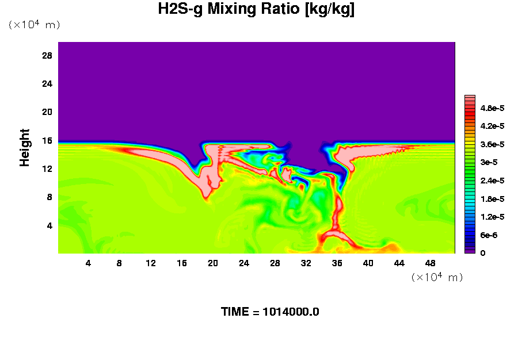518x345 pixels.
Task: Click the units label below the horizontal axis
Action: pos(437,277)
